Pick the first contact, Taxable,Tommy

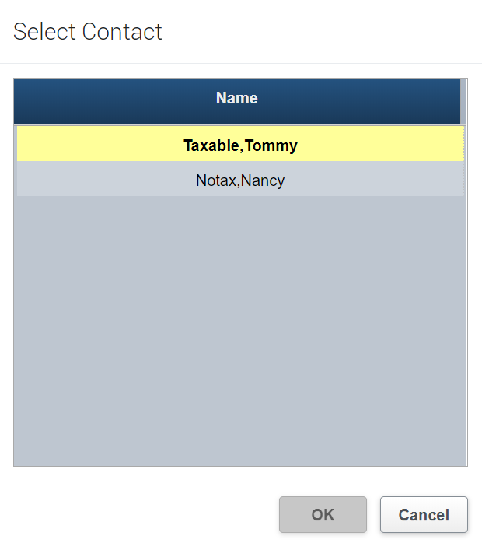tap(240, 145)
